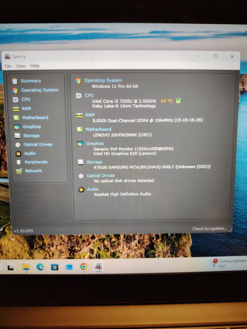Click Intel HD Graphics 620 text
Image resolution: width=247 pixels, height=329 pixels.
coord(125,153)
